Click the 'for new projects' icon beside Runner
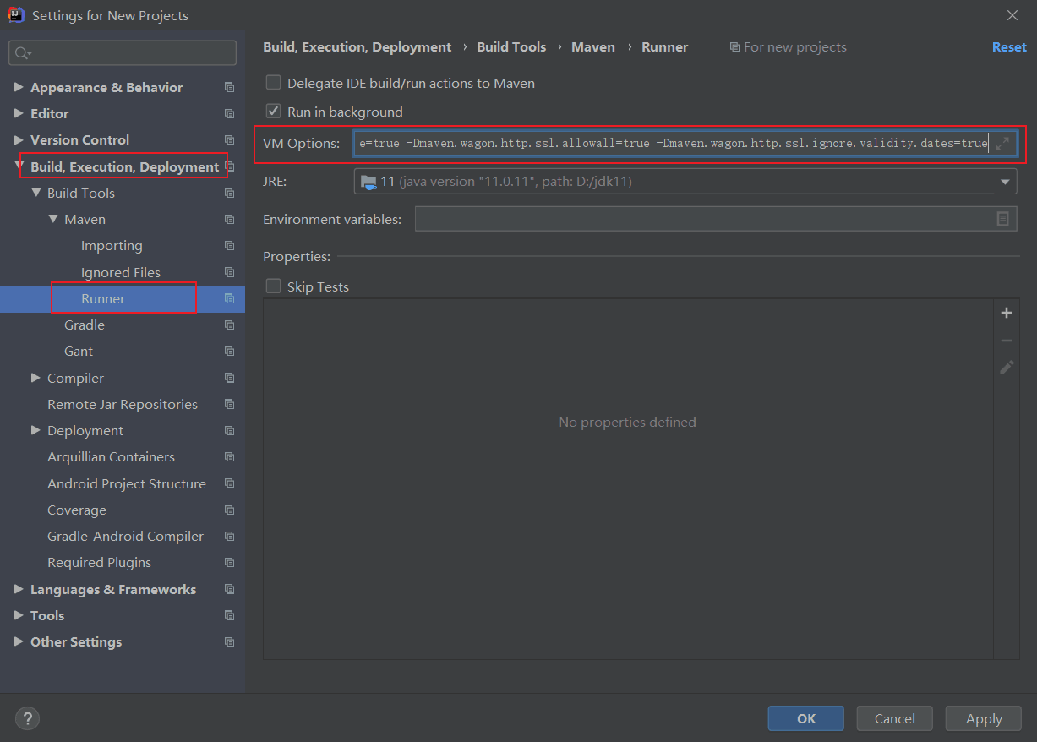The image size is (1037, 742). (x=229, y=298)
